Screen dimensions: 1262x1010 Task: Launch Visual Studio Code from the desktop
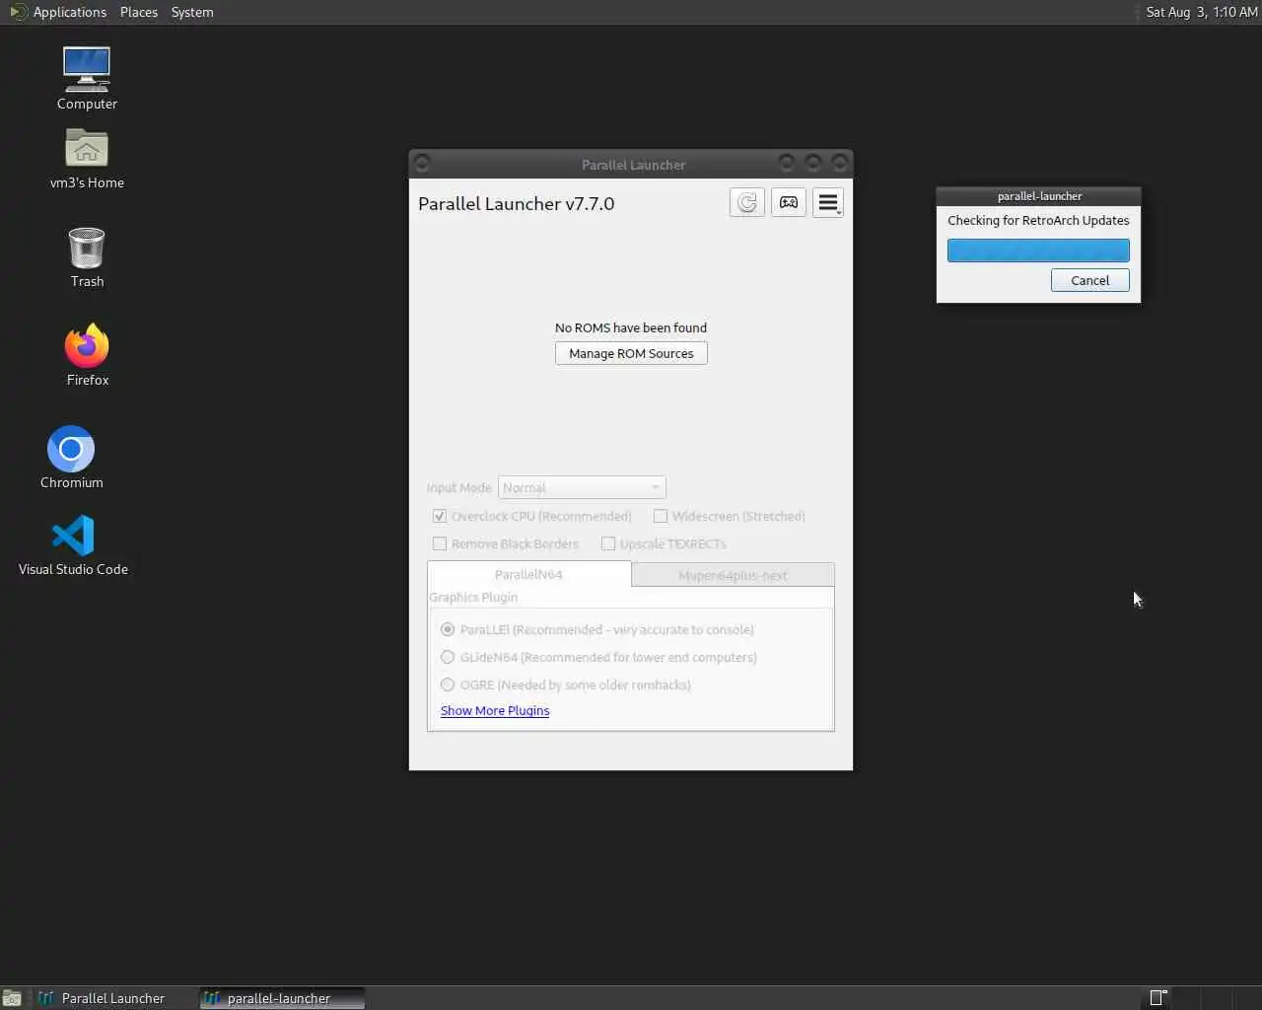(73, 545)
